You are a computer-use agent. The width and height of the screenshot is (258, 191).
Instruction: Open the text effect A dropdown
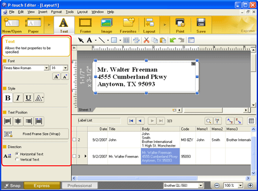[39, 98]
